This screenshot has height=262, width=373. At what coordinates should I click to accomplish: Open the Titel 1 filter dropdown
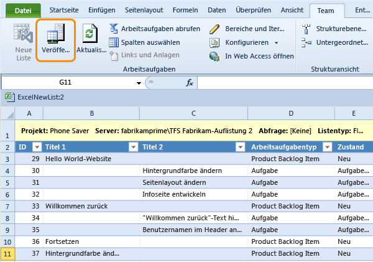tap(132, 147)
